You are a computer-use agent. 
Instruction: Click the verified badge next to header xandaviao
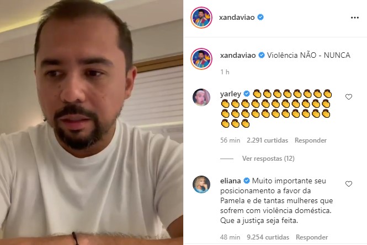click(x=260, y=17)
